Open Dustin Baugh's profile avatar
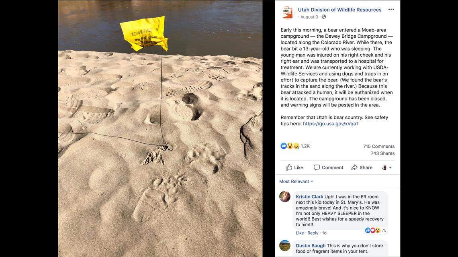The height and width of the screenshot is (257, 458). pos(285,246)
